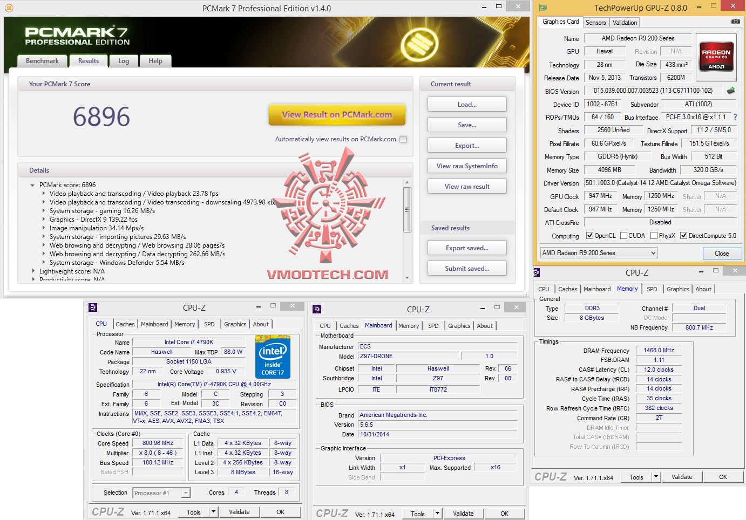This screenshot has height=520, width=746.
Task: Open the About tab in CPU-Z CPU window
Action: tap(261, 324)
